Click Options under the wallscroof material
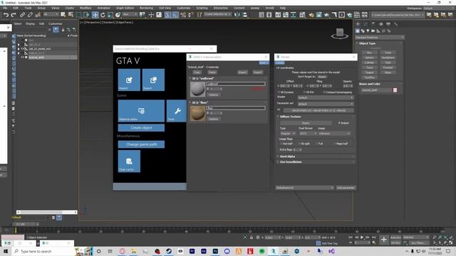 coord(214,95)
